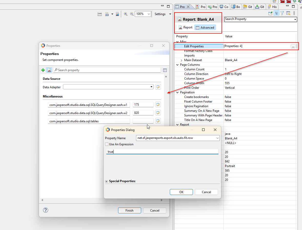Click Finish in the Properties window
Viewport: 302px width, 230px height.
tap(129, 210)
